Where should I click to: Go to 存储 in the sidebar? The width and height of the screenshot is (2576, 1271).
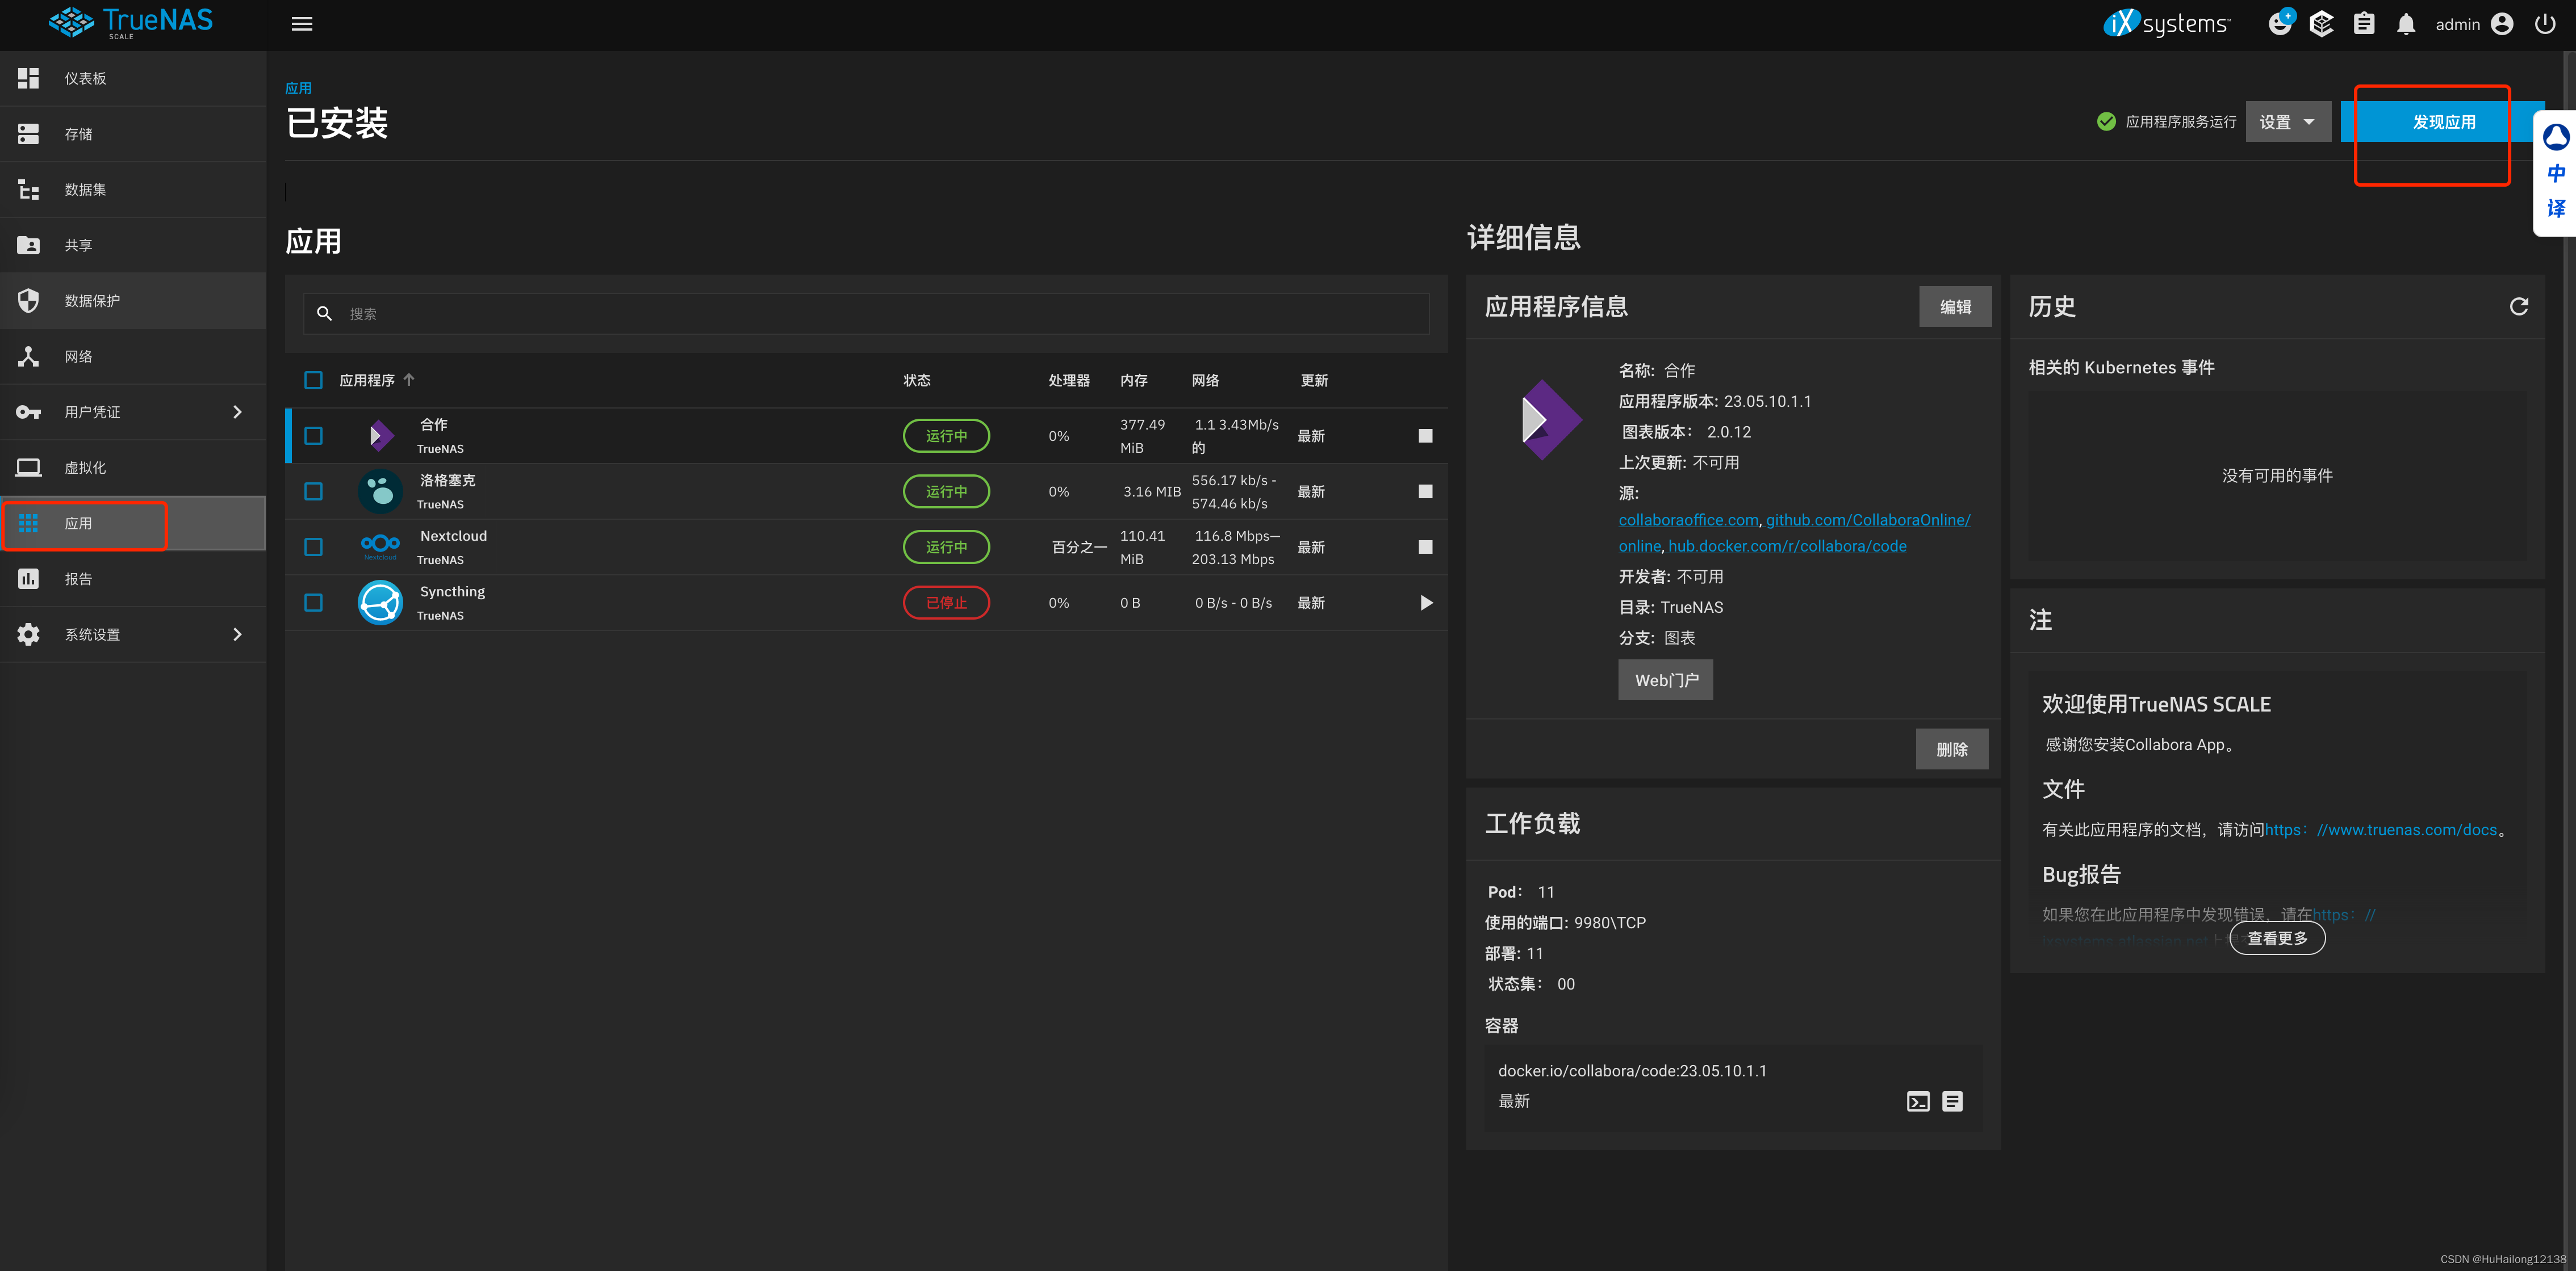(78, 134)
